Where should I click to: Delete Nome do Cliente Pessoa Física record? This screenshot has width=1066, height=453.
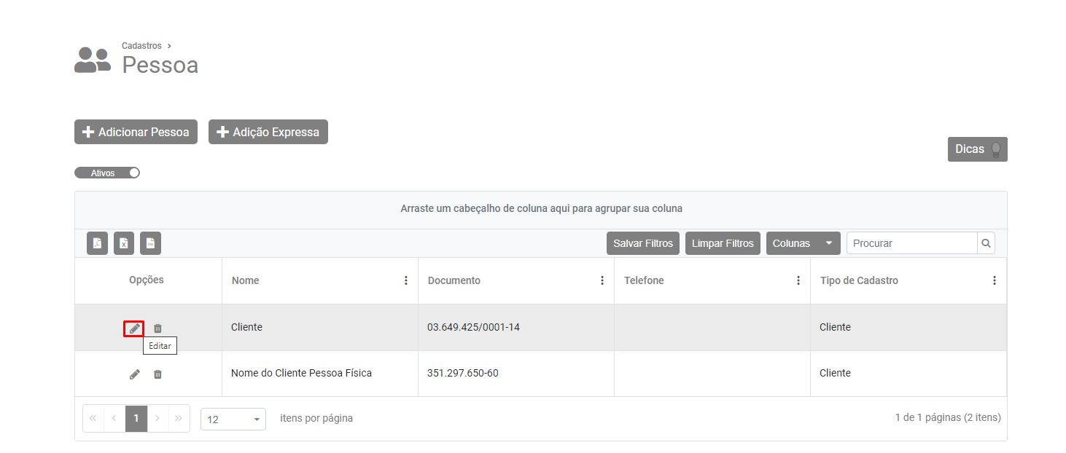pyautogui.click(x=157, y=374)
